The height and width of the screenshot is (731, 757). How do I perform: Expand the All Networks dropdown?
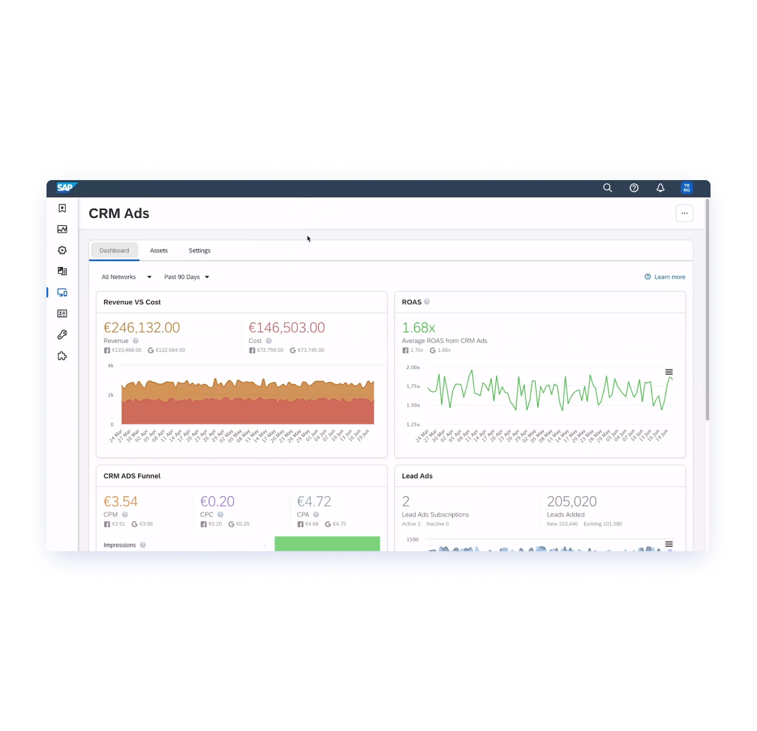[126, 277]
